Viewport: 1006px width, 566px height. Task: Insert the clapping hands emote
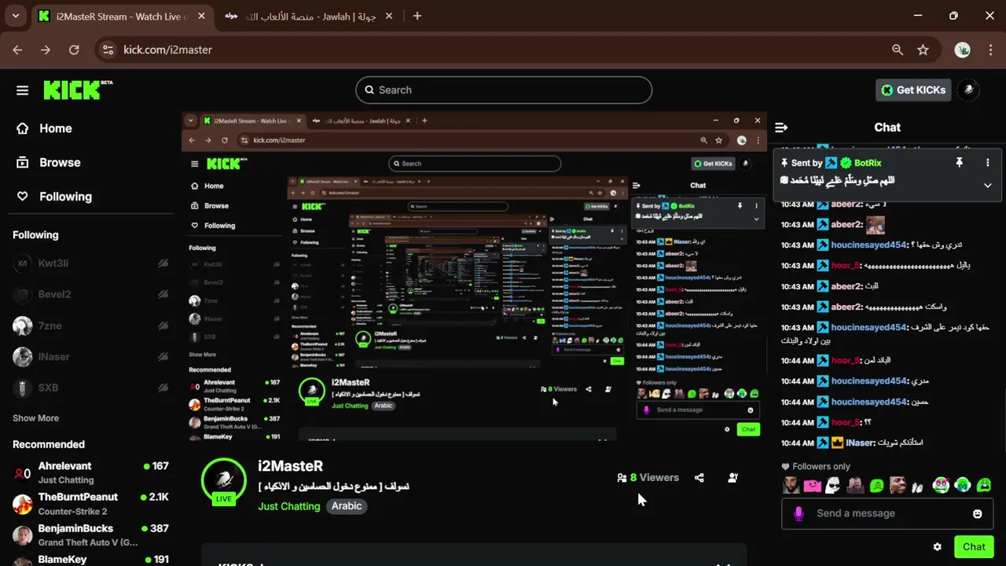(919, 486)
